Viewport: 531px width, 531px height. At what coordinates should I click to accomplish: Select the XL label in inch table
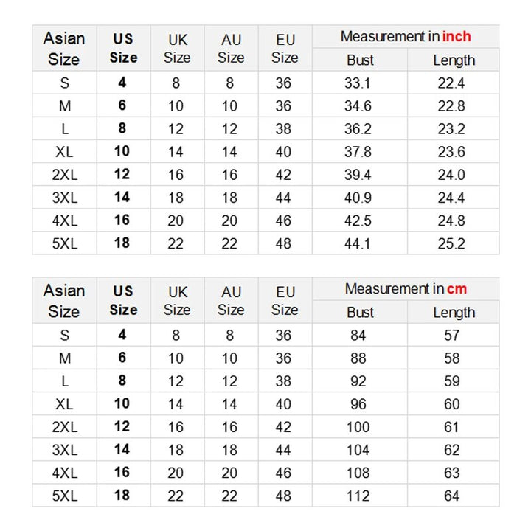point(64,152)
